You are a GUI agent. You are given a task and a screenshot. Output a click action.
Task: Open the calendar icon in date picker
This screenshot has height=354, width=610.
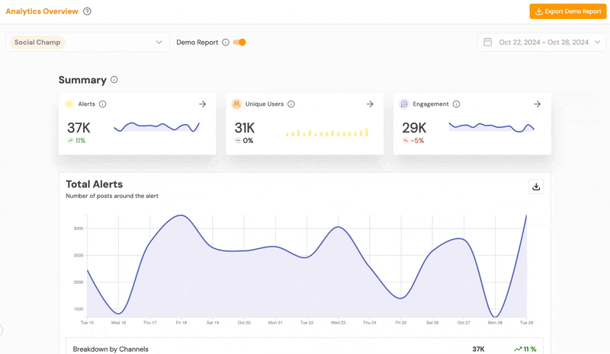click(x=488, y=43)
